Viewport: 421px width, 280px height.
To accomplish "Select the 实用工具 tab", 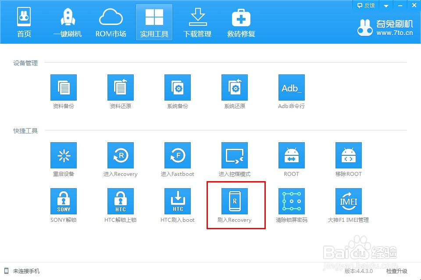I will point(154,22).
